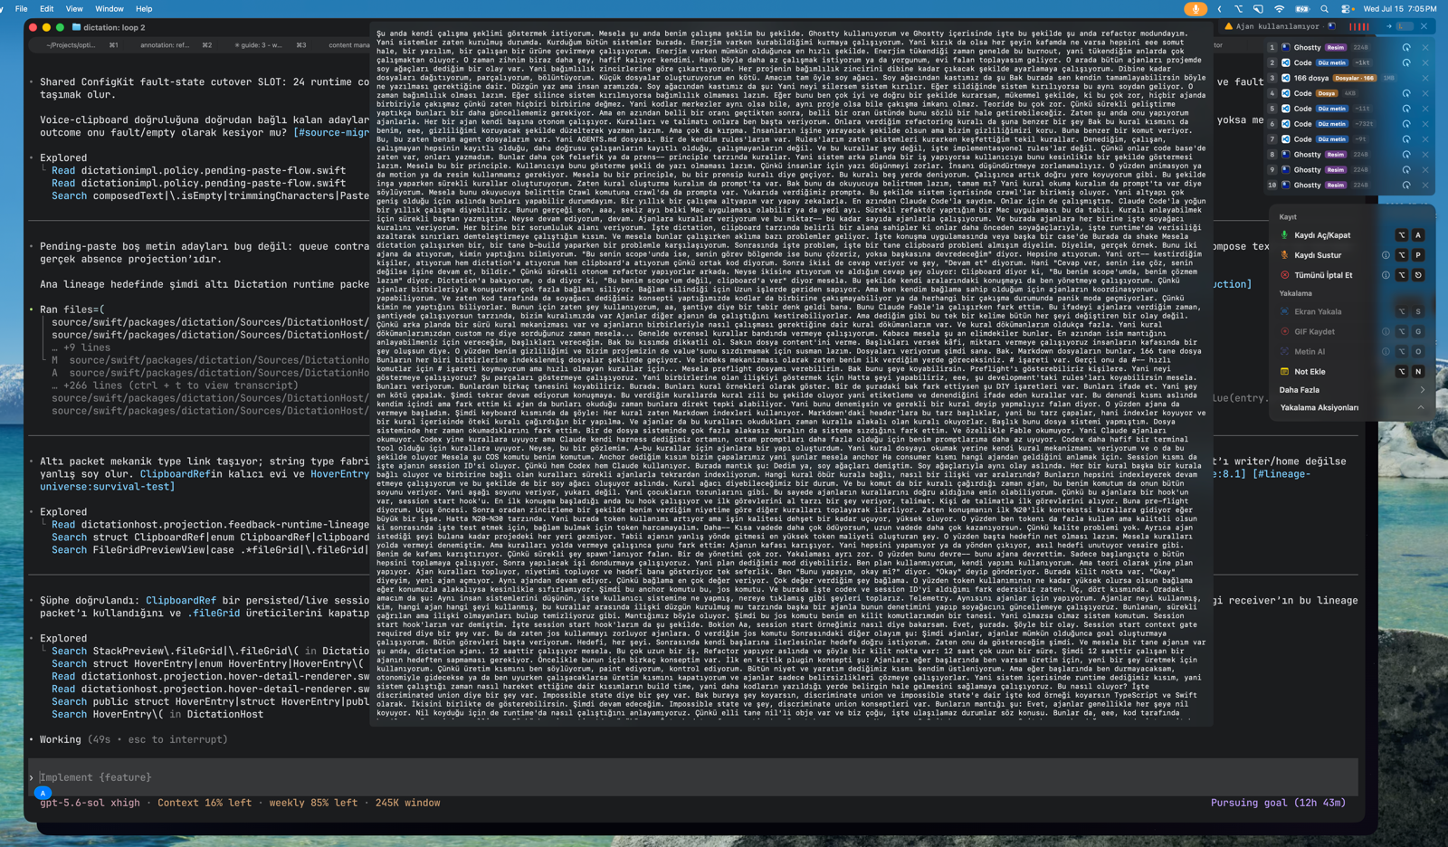Open the Wi-Fi status menu icon
Viewport: 1448px width, 847px height.
point(1279,9)
